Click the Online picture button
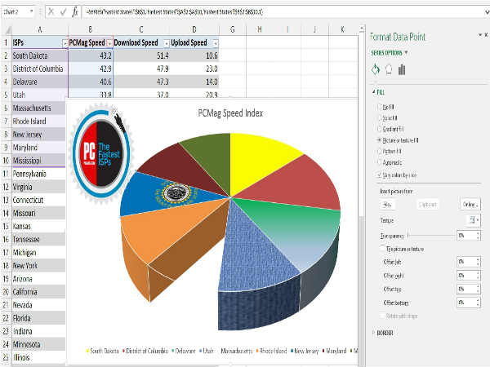490x367 pixels. point(469,204)
